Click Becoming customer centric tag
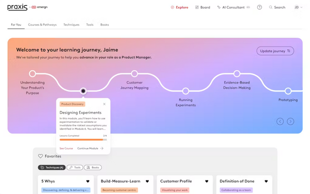Viewport: 310px width, 194px height. 120,190
